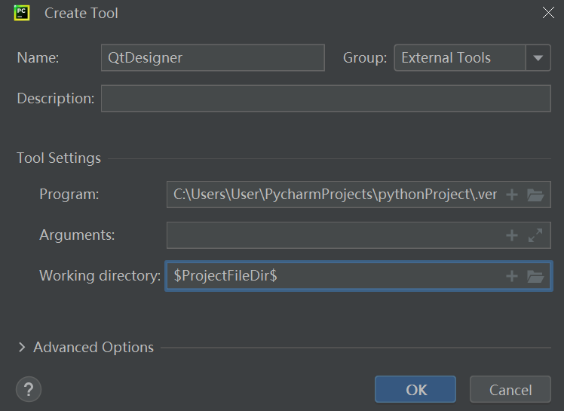Confirm with the OK button
This screenshot has width=564, height=411.
click(415, 389)
